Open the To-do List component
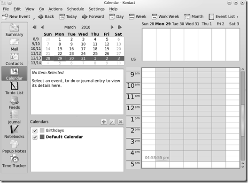 point(14,88)
